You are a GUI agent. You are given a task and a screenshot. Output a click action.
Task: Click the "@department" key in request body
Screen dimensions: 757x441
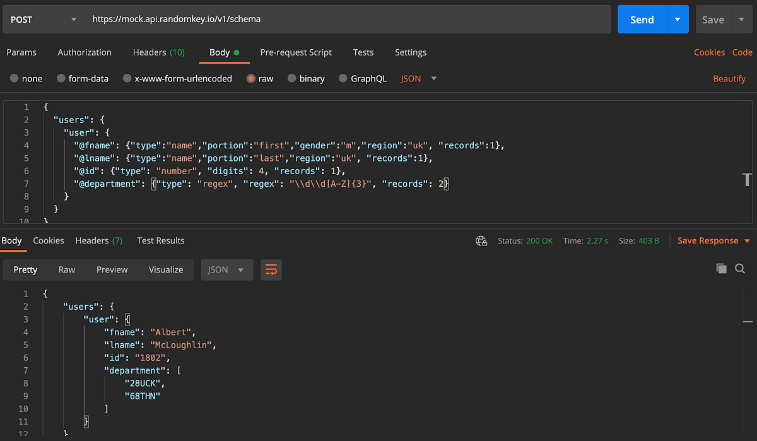pos(108,184)
